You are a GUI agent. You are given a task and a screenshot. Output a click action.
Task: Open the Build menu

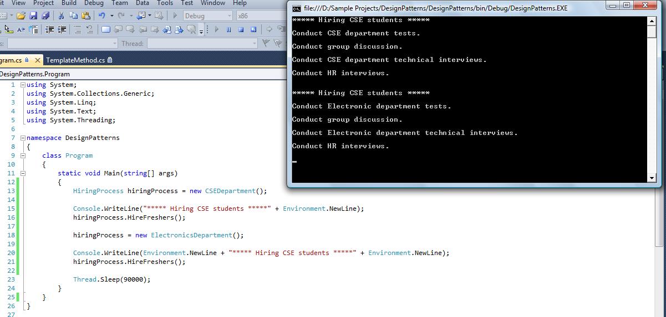coord(69,3)
